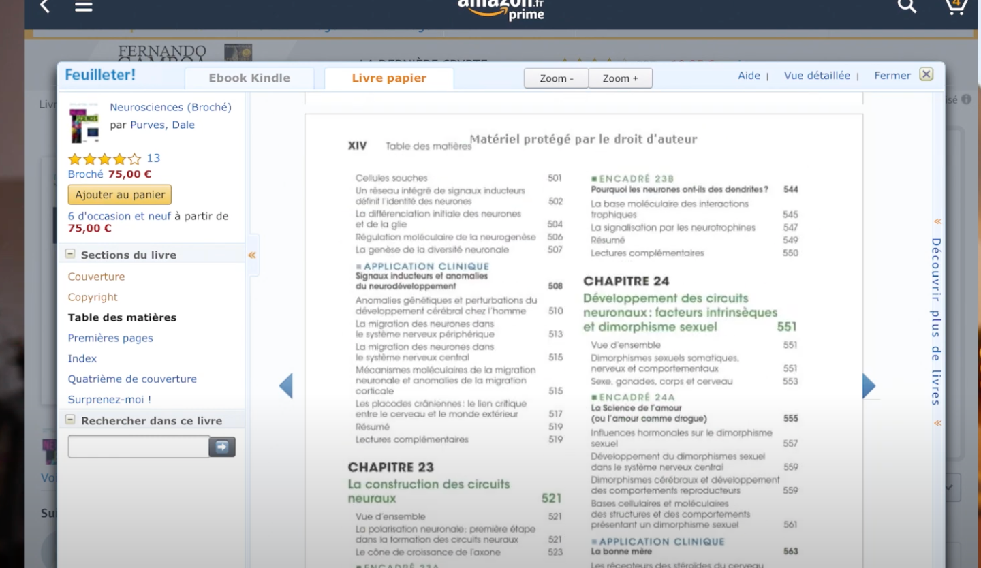
Task: Click Ajouter au panier button
Action: (x=120, y=195)
